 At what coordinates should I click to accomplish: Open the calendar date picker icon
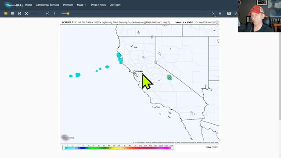click(x=229, y=14)
